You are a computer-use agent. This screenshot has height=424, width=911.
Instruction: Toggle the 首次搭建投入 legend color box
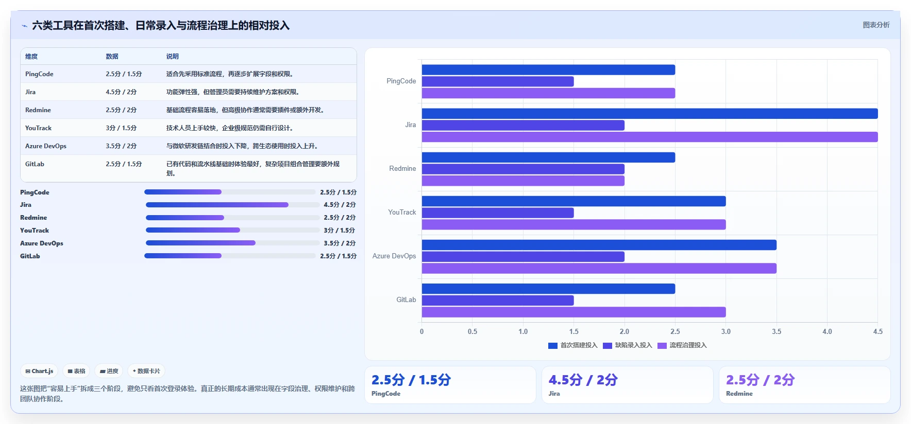pos(553,345)
